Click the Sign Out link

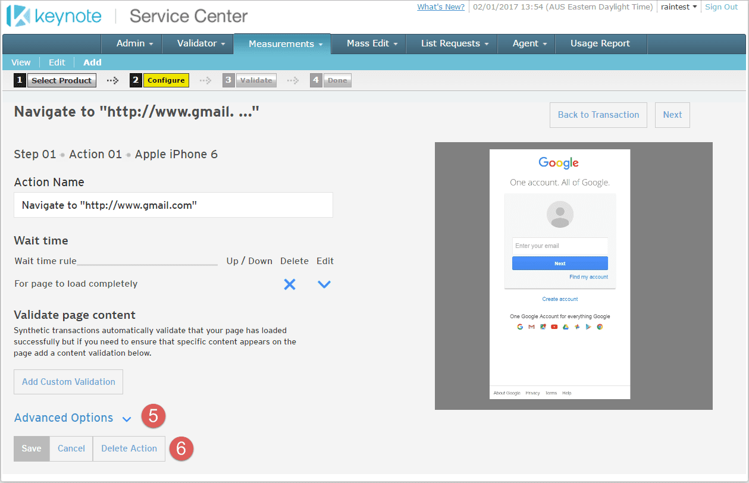coord(721,7)
